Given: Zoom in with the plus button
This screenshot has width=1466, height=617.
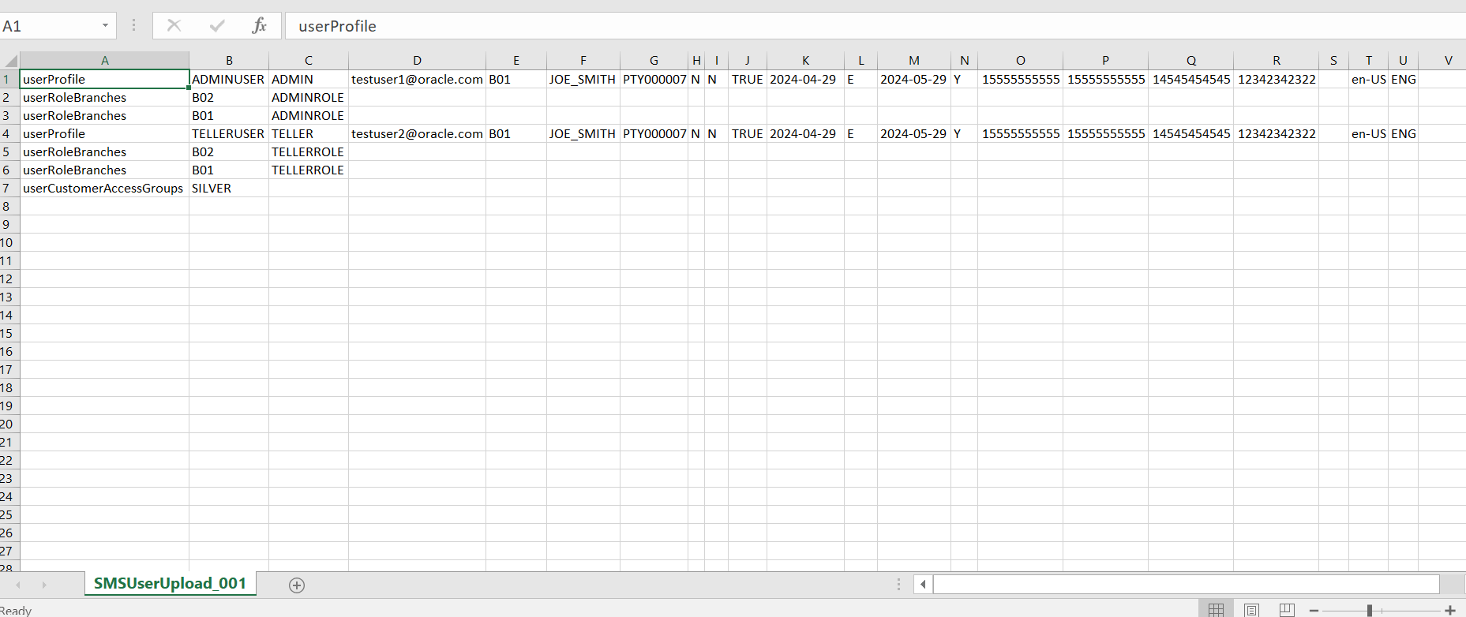Looking at the screenshot, I should pos(1450,611).
